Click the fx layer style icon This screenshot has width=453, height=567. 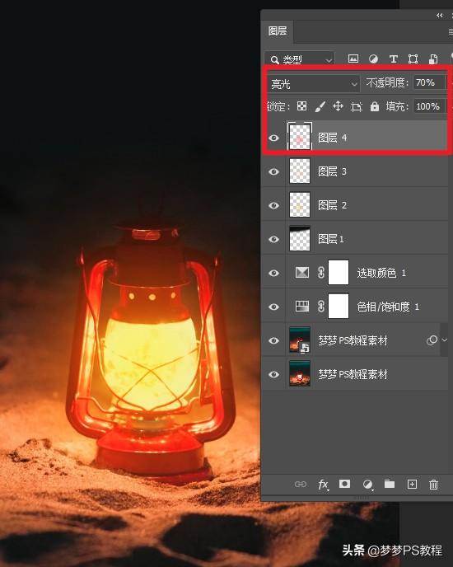(x=323, y=485)
